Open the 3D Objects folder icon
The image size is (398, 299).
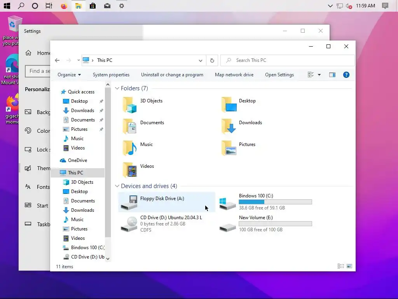coord(130,104)
